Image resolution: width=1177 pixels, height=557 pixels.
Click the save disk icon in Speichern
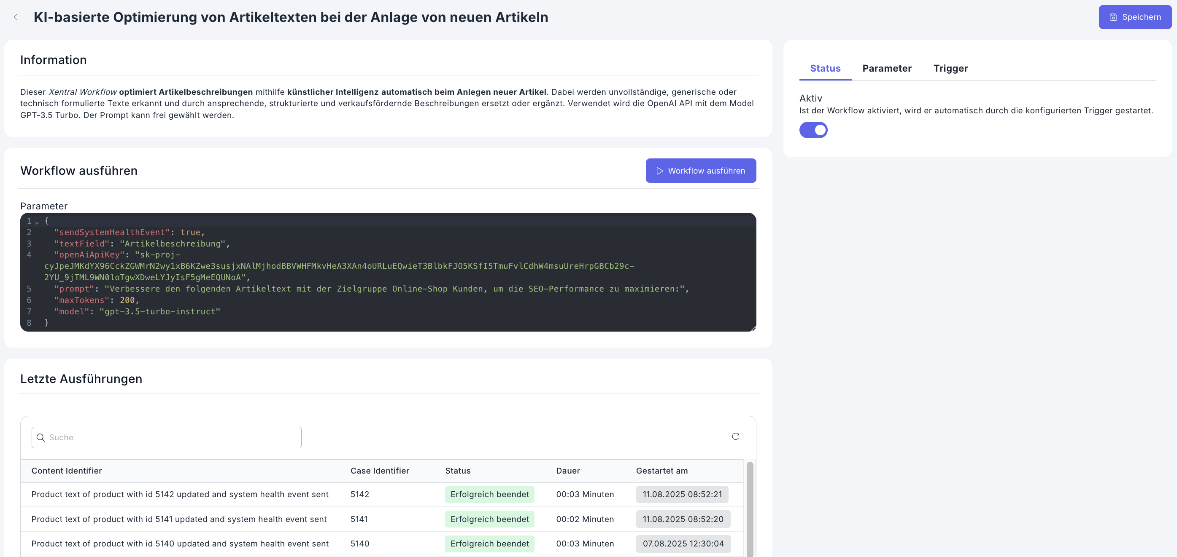coord(1113,17)
